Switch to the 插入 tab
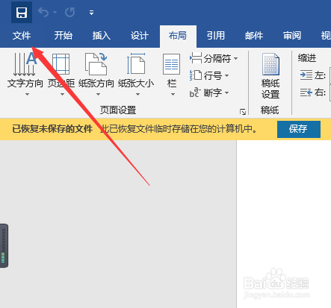 click(x=102, y=36)
